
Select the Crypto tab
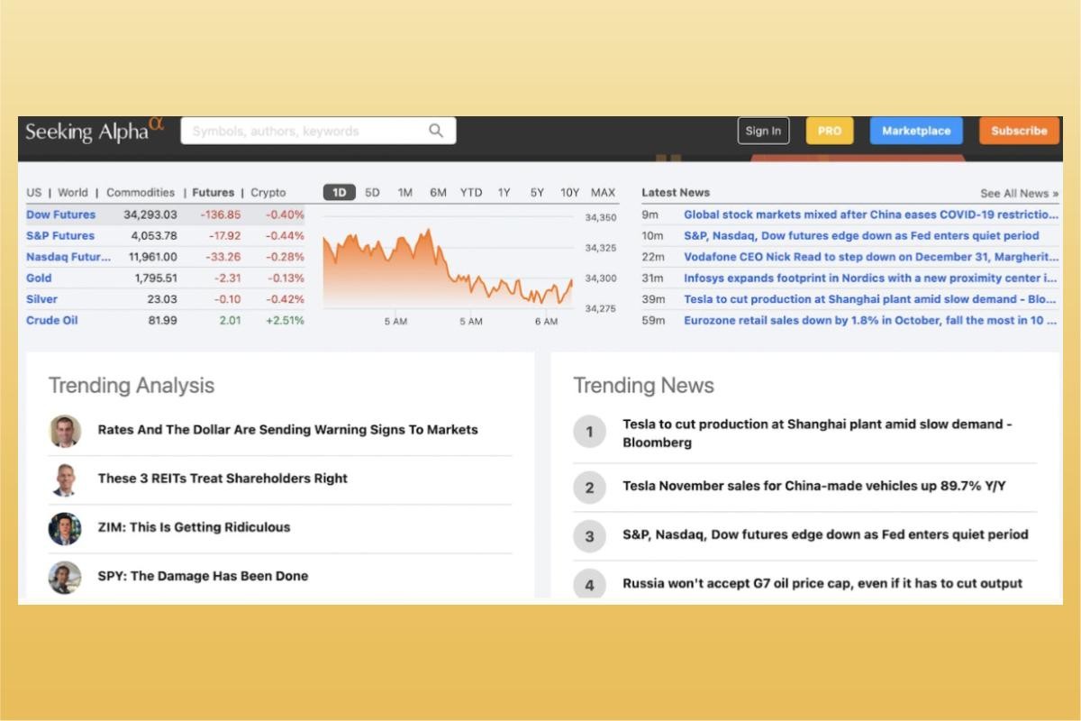268,193
